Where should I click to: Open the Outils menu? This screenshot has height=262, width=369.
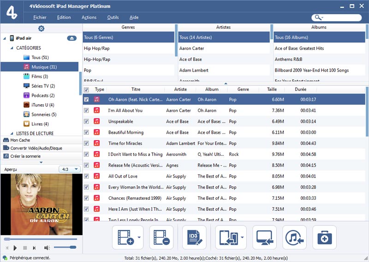113,18
